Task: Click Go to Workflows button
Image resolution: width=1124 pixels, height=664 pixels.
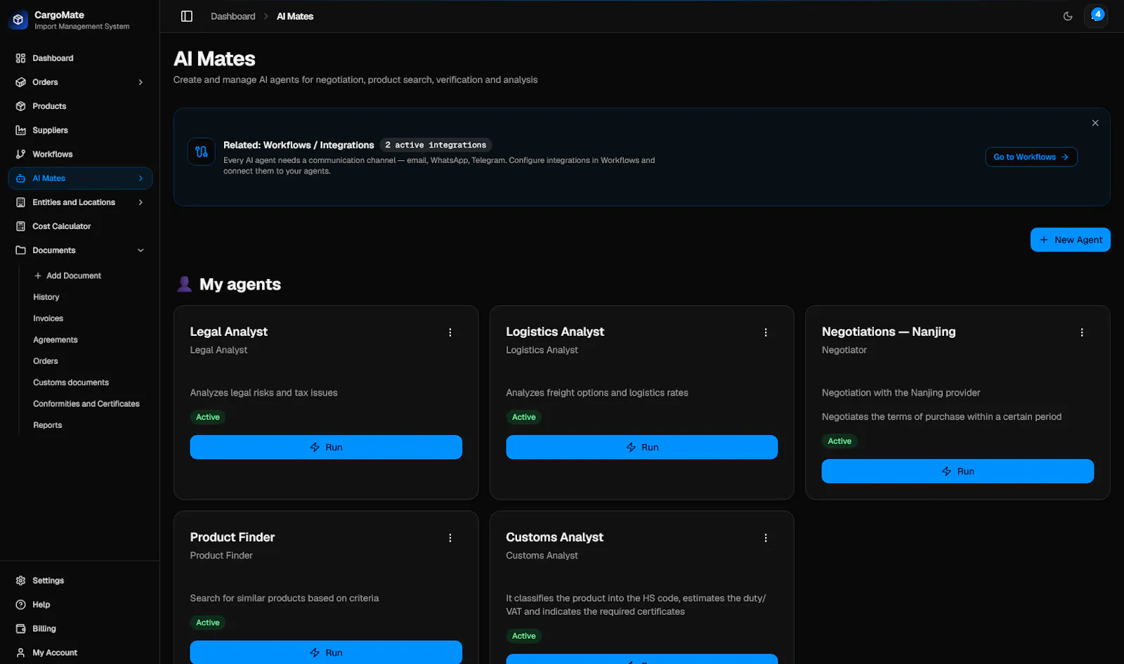Action: pyautogui.click(x=1031, y=157)
